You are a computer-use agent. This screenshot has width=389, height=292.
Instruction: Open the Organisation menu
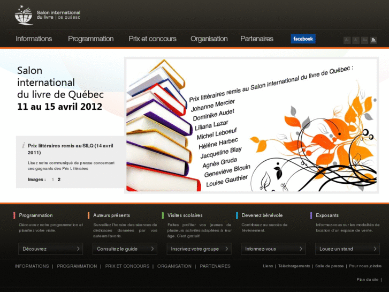(209, 39)
